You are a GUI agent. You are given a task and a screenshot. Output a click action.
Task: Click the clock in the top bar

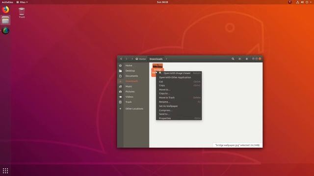[162, 2]
